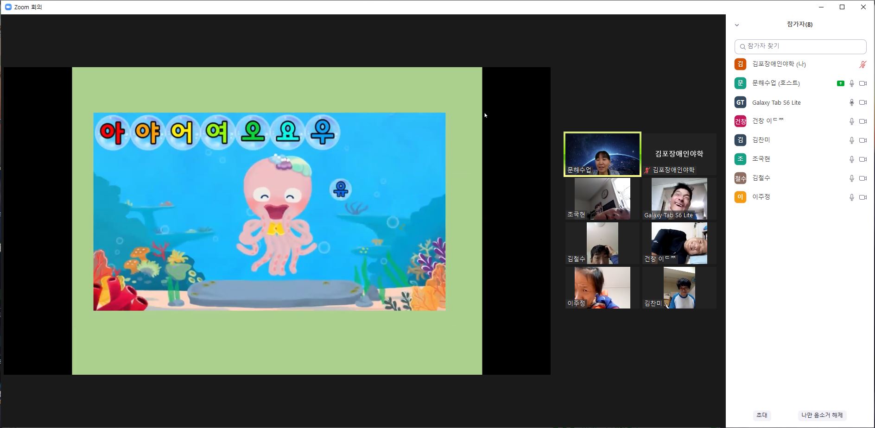
Task: Click camera icon in 문해수업 (호스트) row
Action: (862, 83)
